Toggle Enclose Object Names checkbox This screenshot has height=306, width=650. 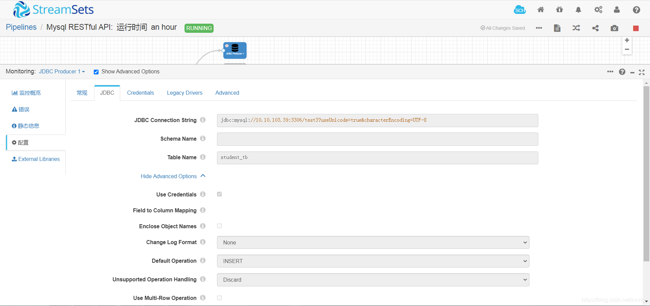219,226
